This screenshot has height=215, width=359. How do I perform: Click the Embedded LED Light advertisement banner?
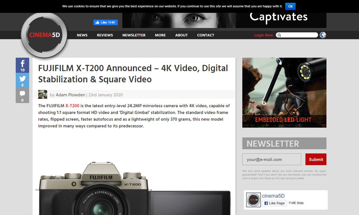(284, 93)
